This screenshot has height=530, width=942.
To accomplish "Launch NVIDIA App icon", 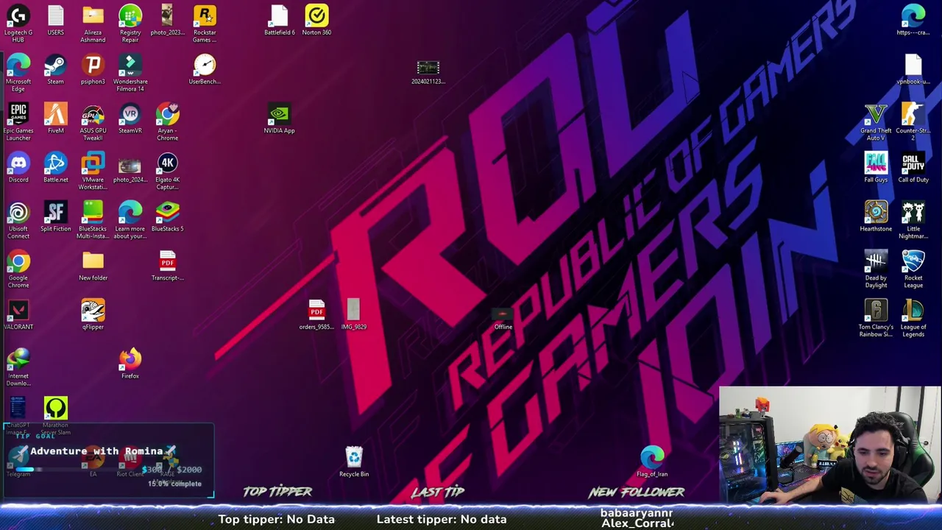I will click(x=279, y=118).
